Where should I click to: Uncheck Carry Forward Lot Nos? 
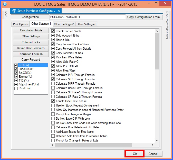tap(53, 53)
